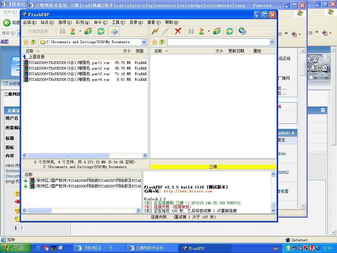Open the 队列 menu
This screenshot has height=253, width=337.
click(83, 22)
